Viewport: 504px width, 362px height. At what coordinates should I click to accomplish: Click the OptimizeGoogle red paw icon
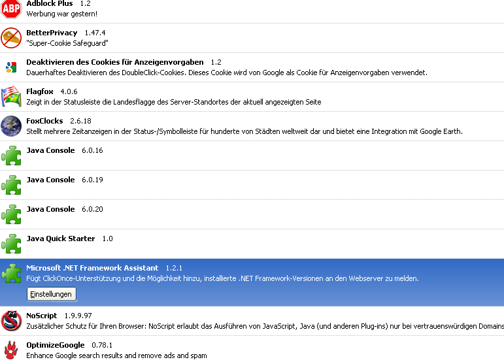click(x=11, y=350)
